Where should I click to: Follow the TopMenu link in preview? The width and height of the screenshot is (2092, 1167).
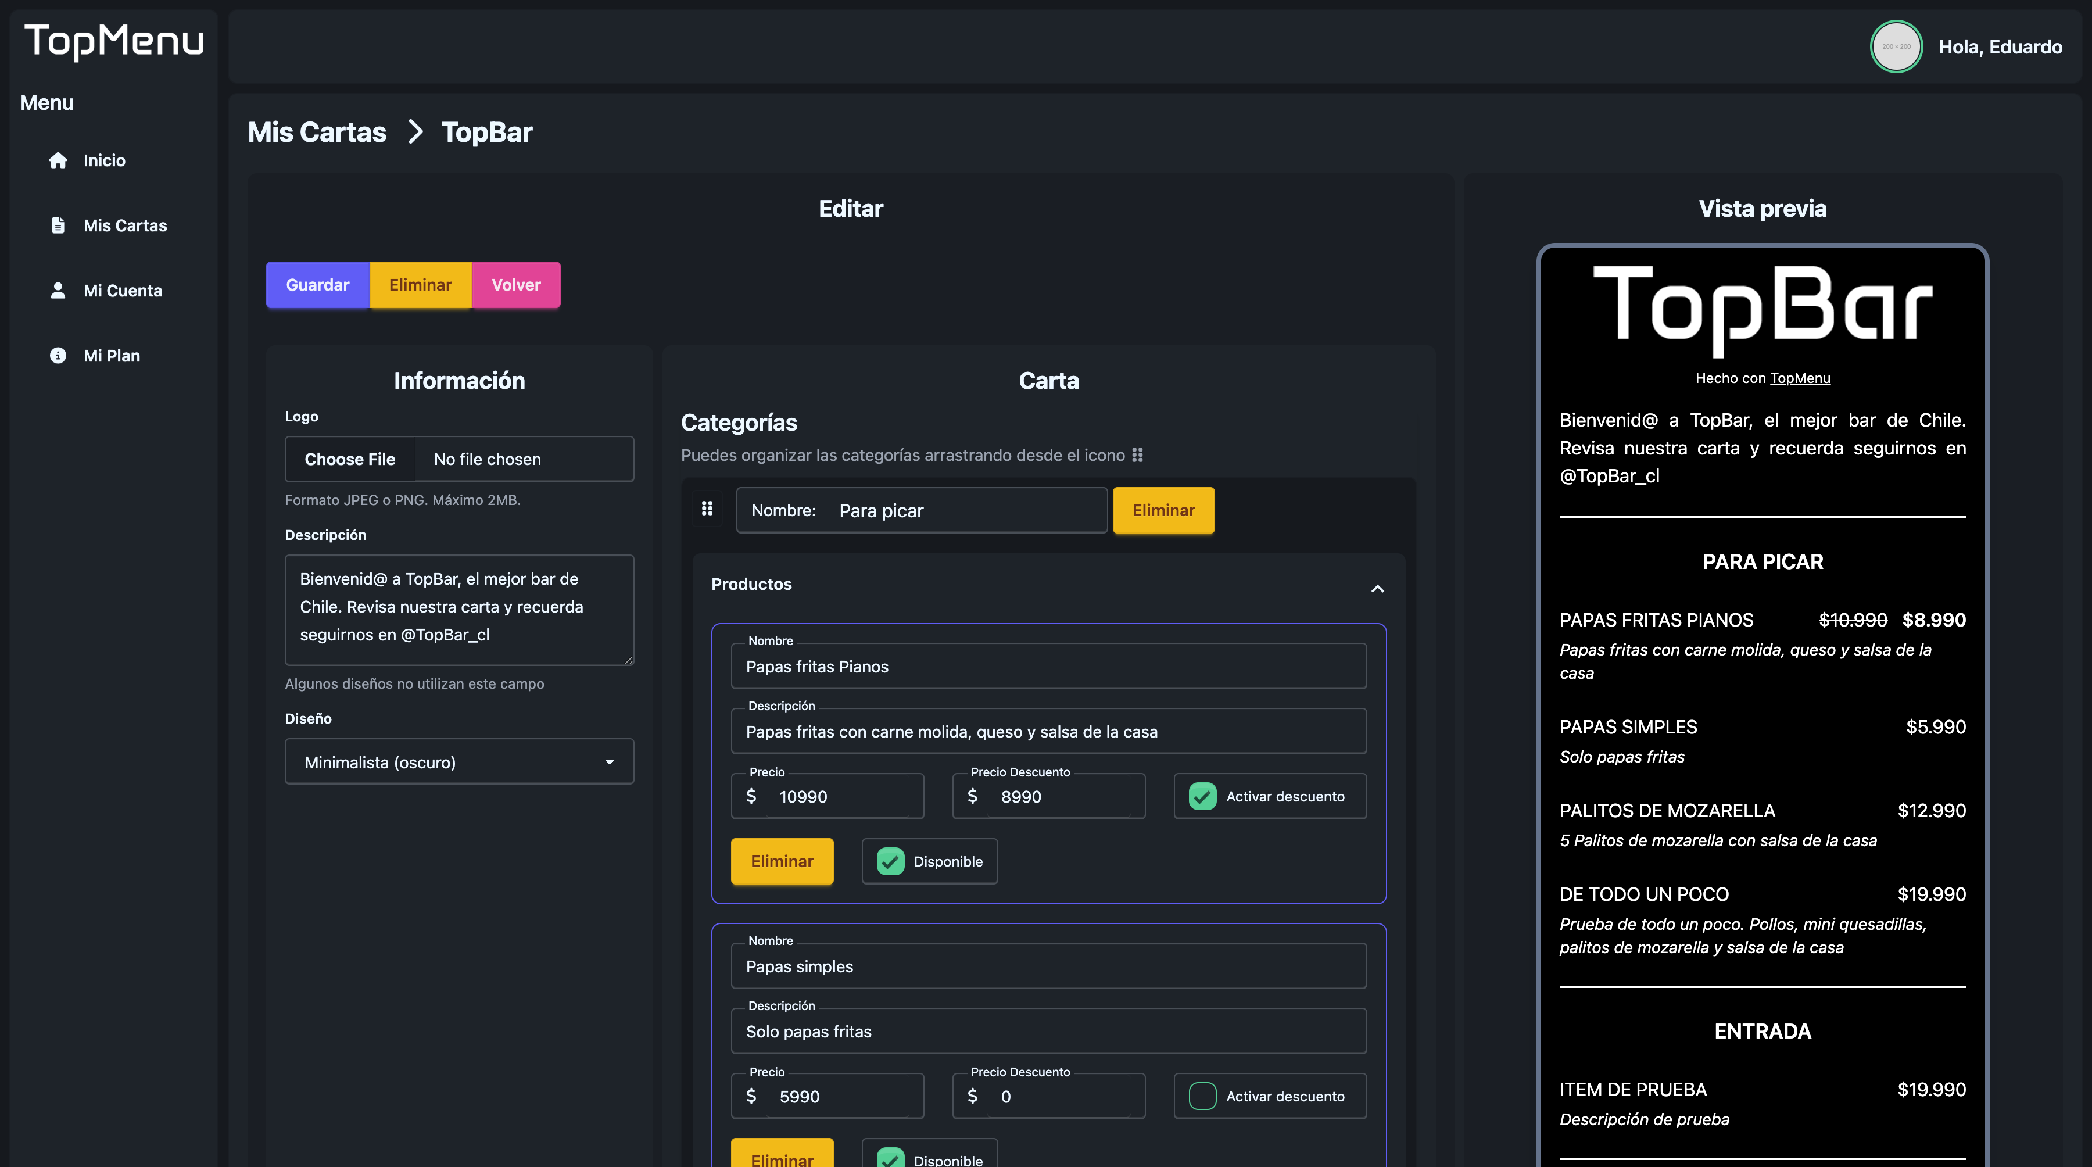(x=1800, y=378)
